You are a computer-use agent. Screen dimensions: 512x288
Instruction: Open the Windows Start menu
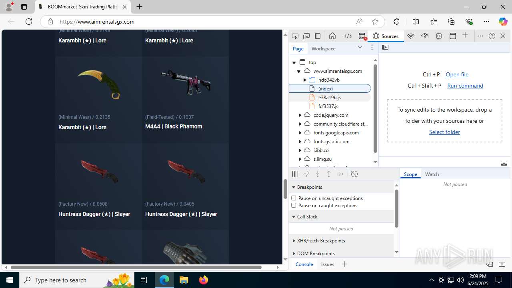point(10,280)
